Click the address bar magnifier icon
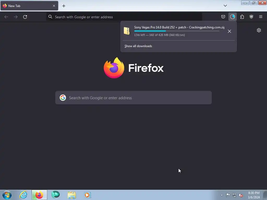The image size is (267, 200). coord(50,17)
